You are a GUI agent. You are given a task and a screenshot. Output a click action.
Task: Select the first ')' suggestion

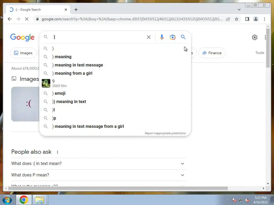coord(115,49)
